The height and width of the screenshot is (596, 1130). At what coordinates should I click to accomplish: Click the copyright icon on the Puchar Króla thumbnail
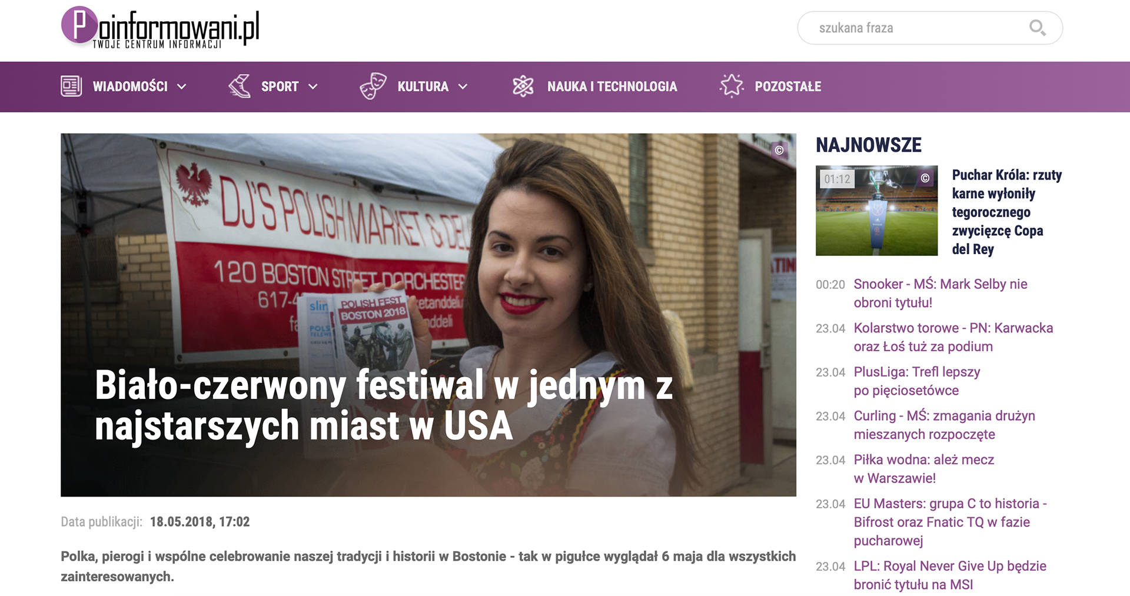[x=925, y=178]
